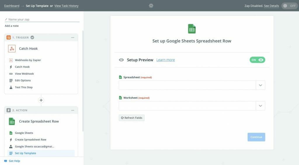Expand the Spreadsheet dropdown arrow
Viewport: 299px width, 165px height.
[x=260, y=85]
